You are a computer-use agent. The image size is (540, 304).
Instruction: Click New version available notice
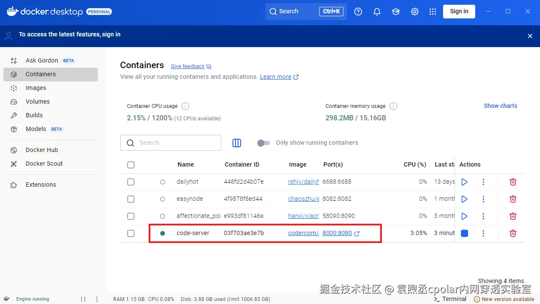coord(504,299)
